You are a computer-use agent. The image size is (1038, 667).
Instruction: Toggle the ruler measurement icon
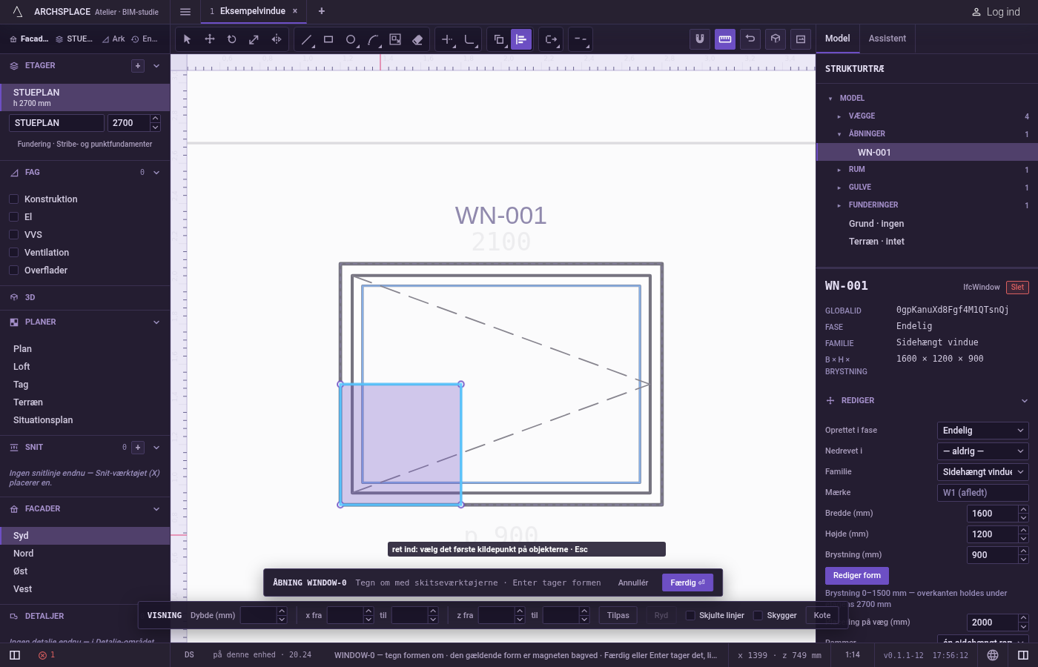[725, 39]
